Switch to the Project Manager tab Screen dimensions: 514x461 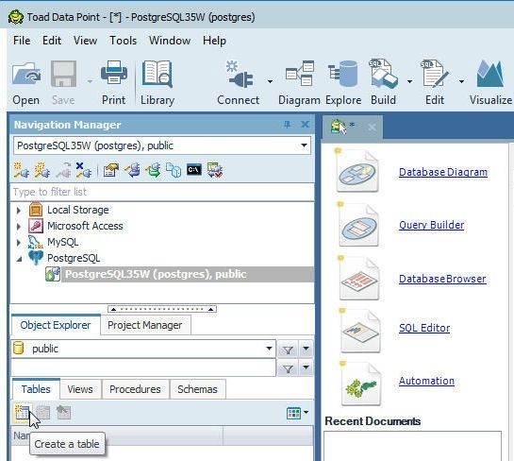point(145,325)
